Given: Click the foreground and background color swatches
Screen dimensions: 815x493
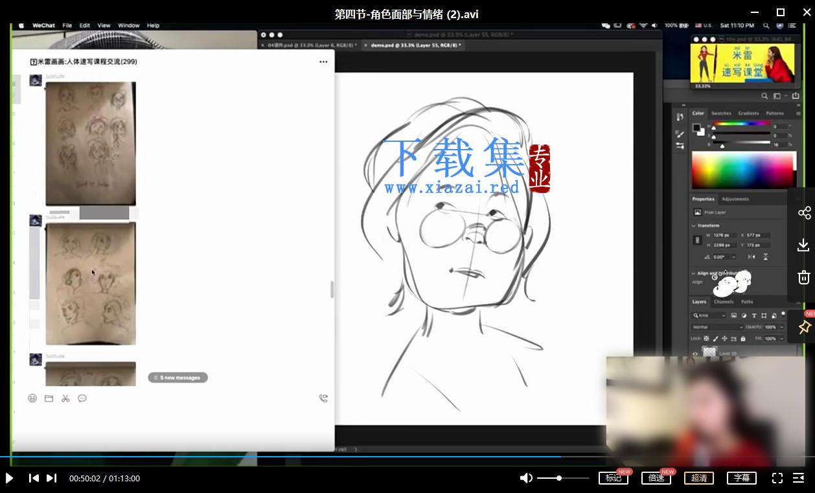Looking at the screenshot, I should pos(698,129).
